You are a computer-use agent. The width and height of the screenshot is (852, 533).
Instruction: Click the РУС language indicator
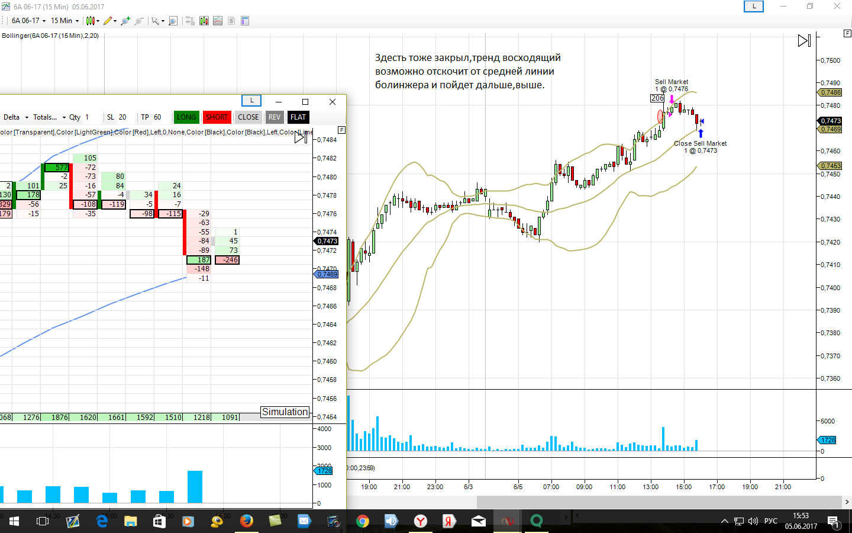click(x=771, y=521)
